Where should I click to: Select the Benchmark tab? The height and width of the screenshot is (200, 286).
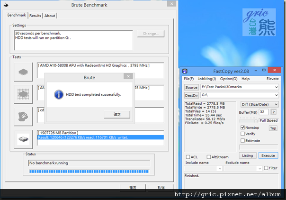tap(17, 15)
